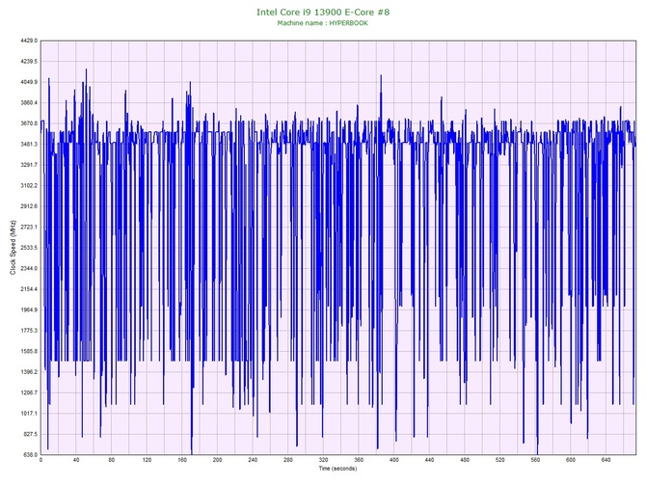646x485 pixels.
Task: Click the x-axis tick label 80
Action: [111, 460]
